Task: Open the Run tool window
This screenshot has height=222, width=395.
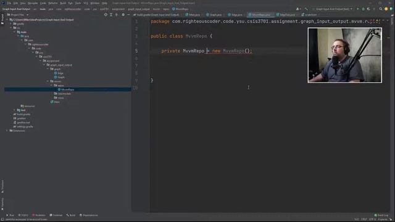Action: (10, 215)
